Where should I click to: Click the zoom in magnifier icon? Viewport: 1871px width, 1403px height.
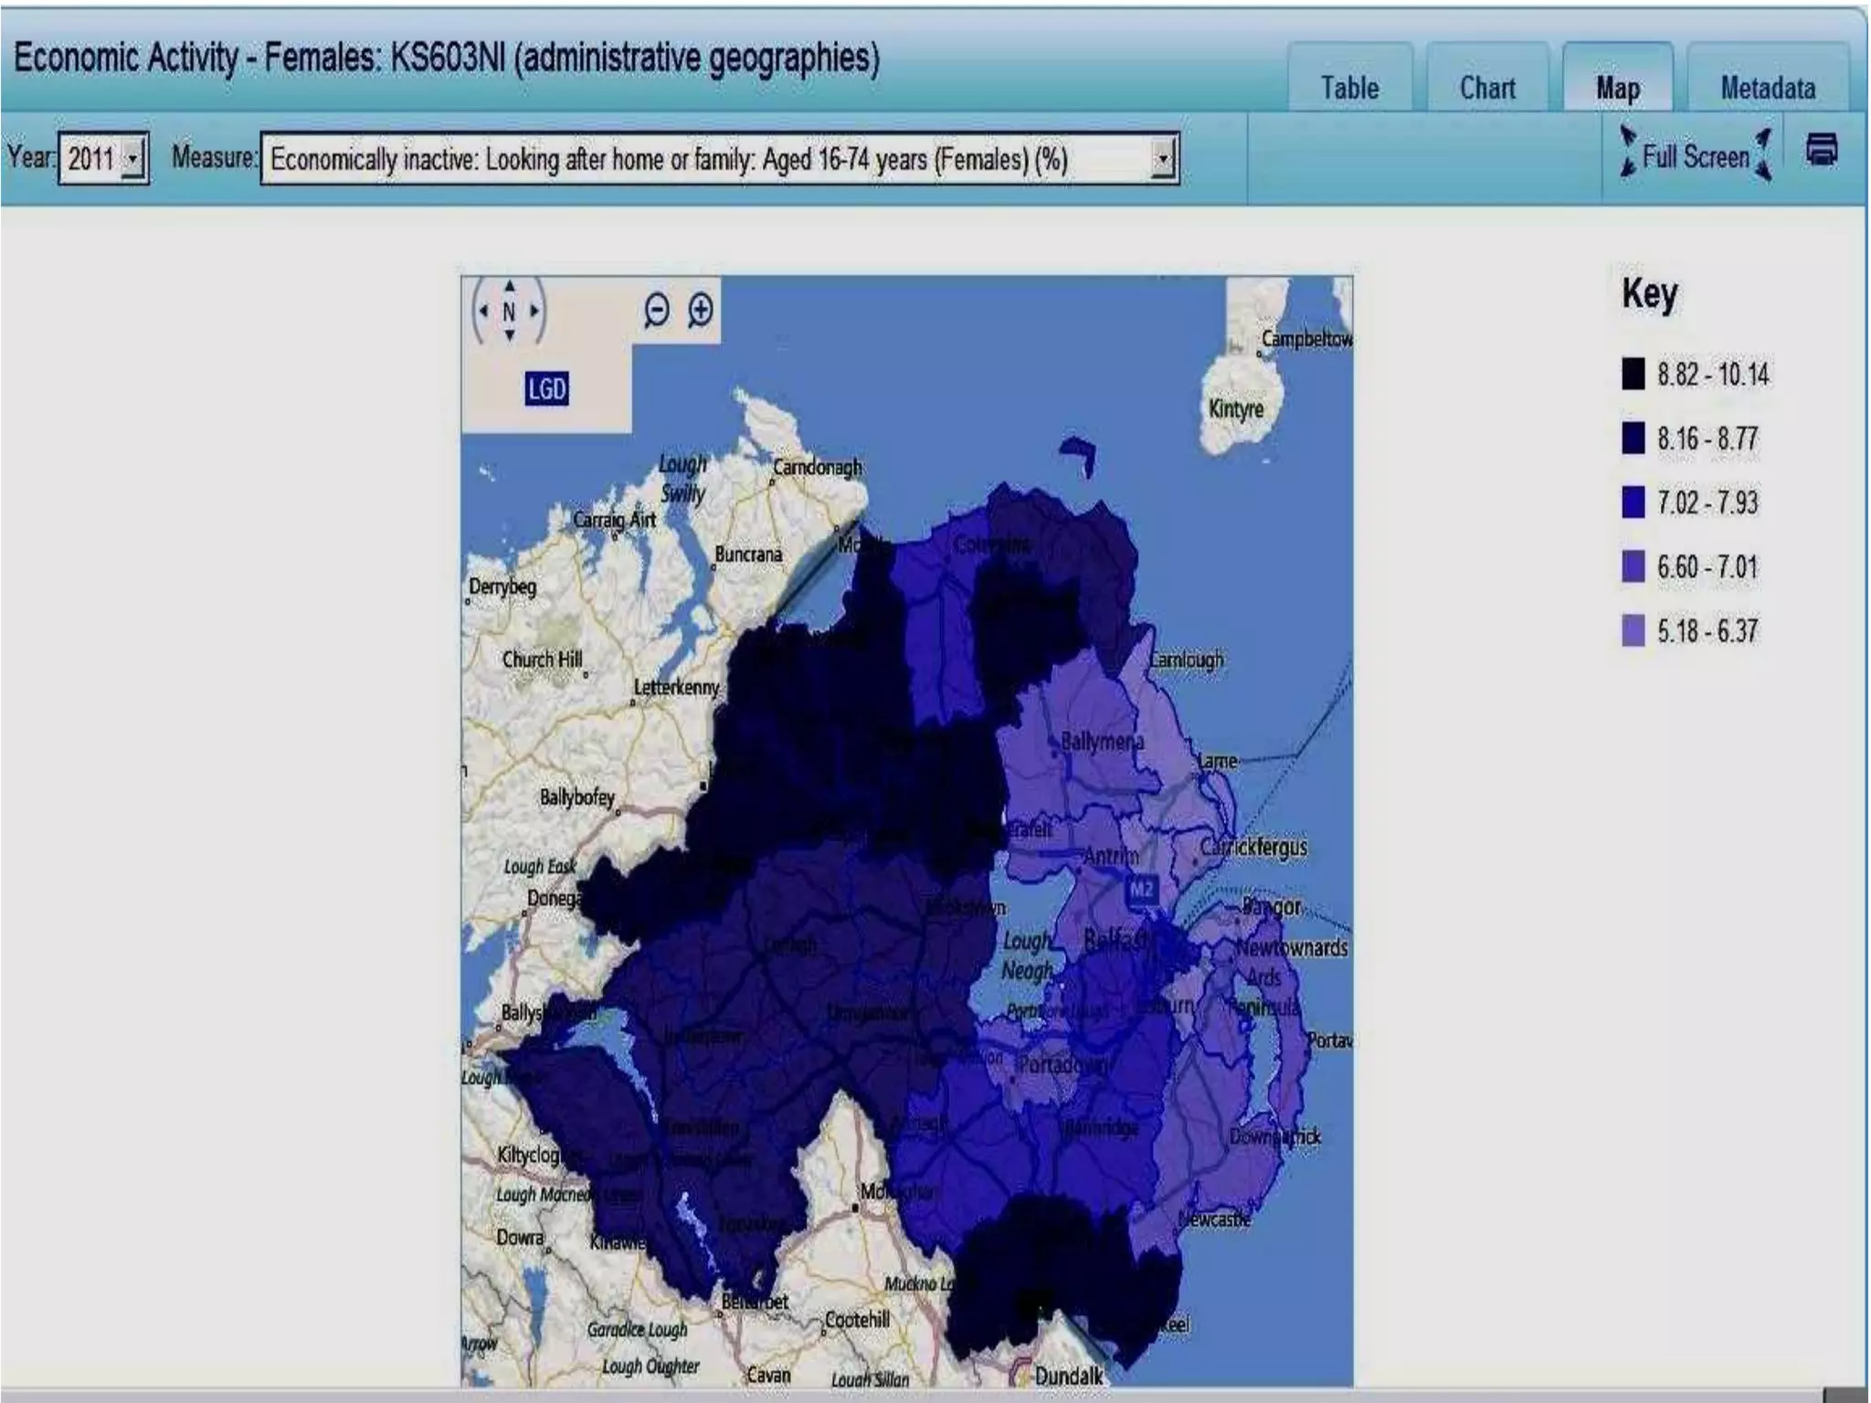coord(701,310)
